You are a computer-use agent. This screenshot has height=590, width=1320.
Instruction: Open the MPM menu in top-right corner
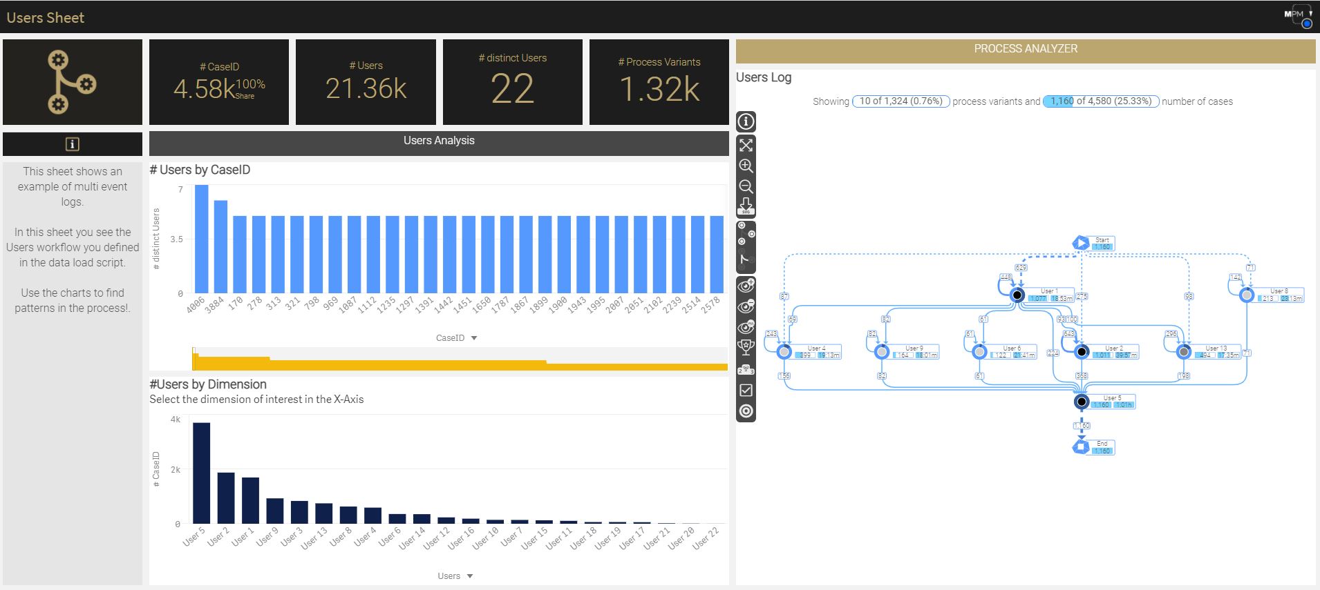tap(1298, 17)
